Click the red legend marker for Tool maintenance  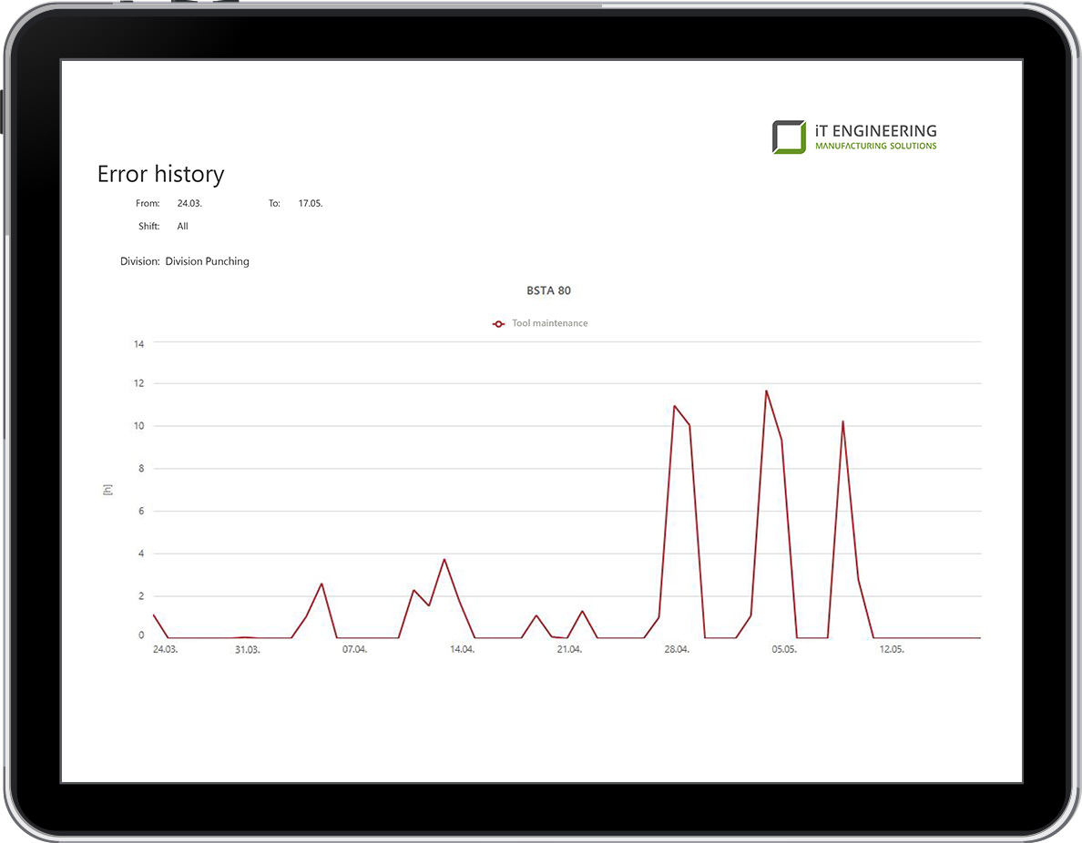coord(498,323)
